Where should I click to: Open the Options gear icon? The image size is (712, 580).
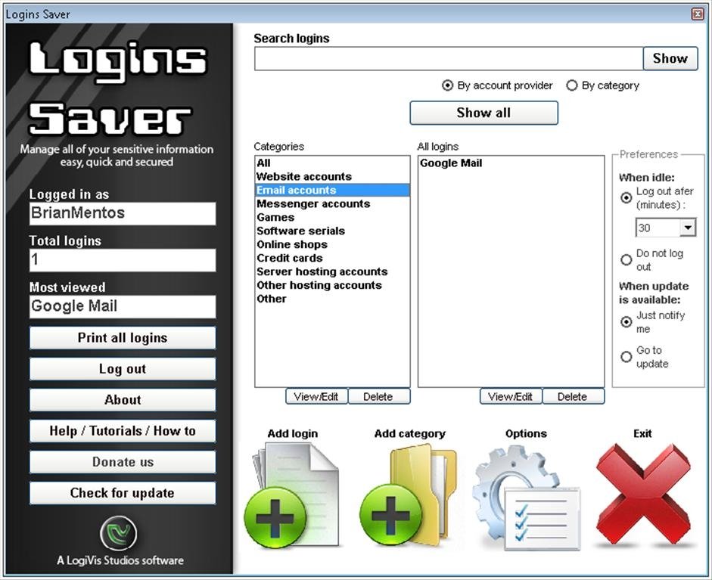coord(526,498)
